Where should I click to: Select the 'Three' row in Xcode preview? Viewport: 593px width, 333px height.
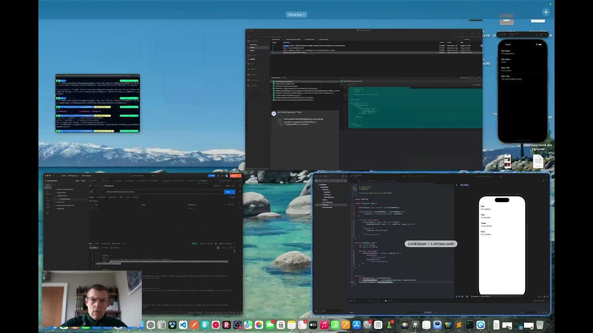click(502, 224)
